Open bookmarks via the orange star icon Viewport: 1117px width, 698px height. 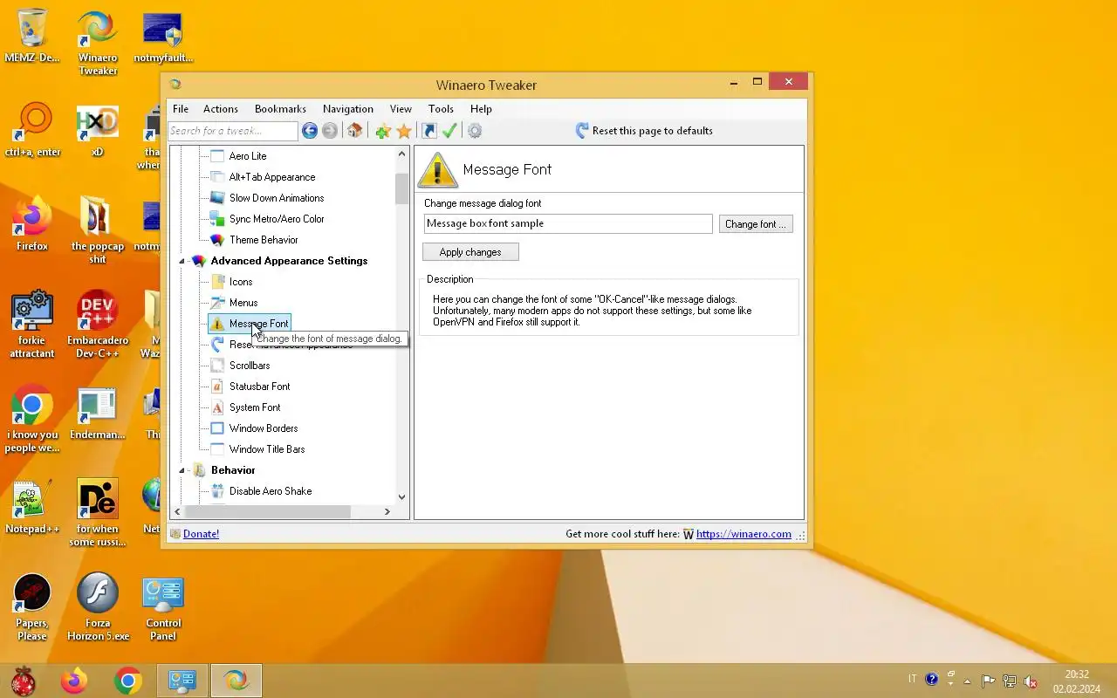[404, 131]
